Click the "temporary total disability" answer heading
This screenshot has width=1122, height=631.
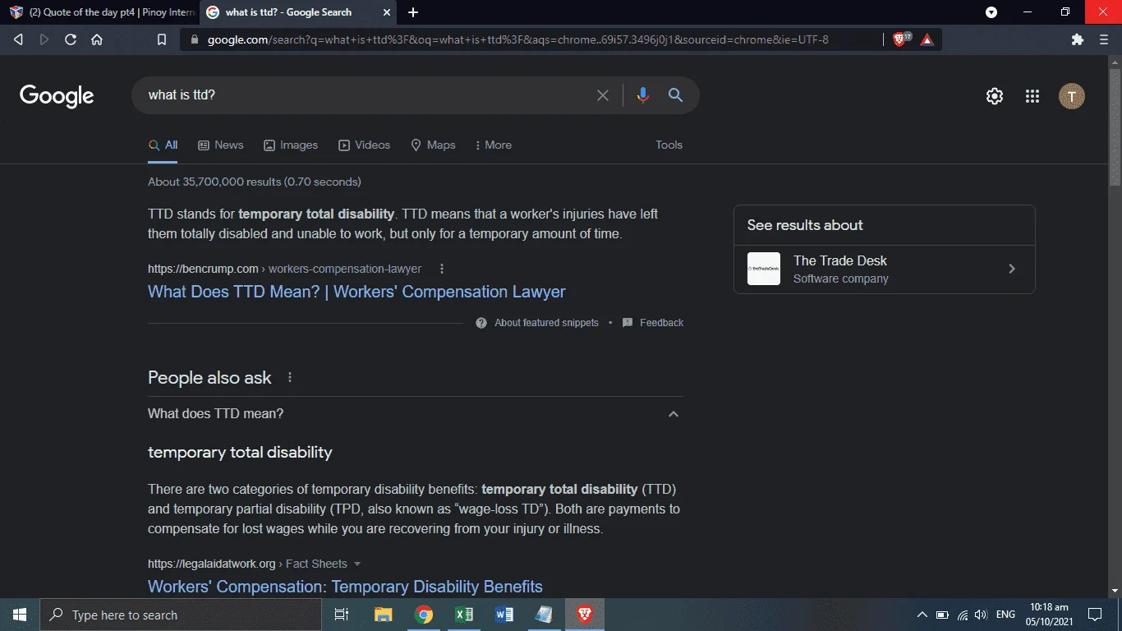click(x=240, y=453)
